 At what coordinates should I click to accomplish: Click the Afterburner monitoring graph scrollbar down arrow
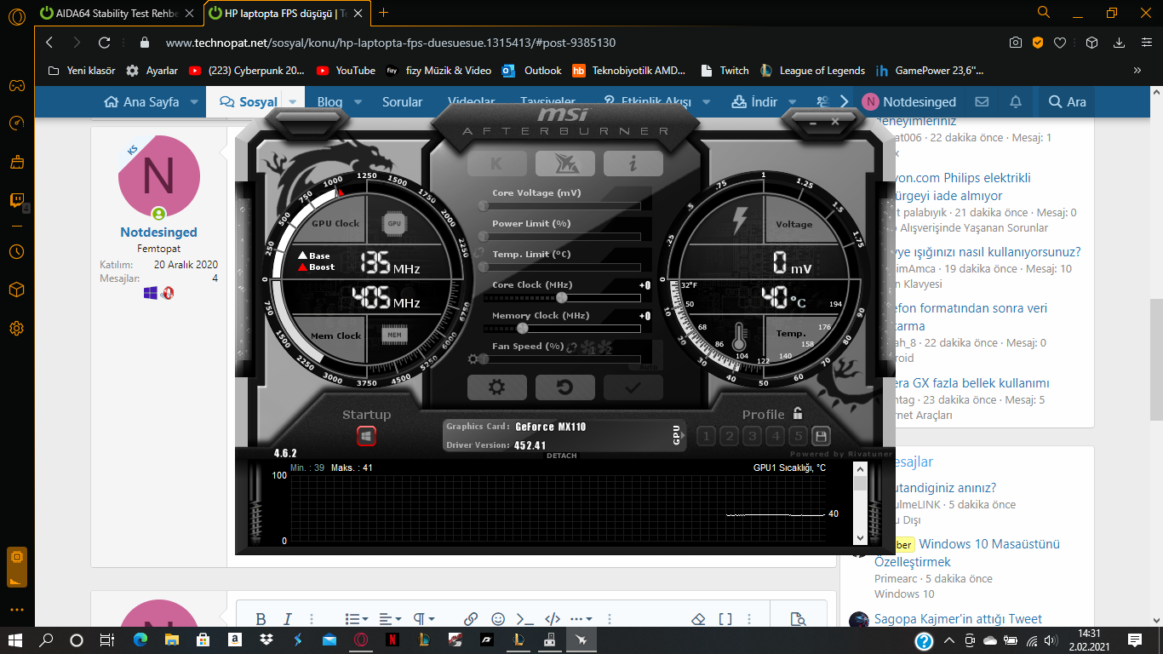[860, 537]
